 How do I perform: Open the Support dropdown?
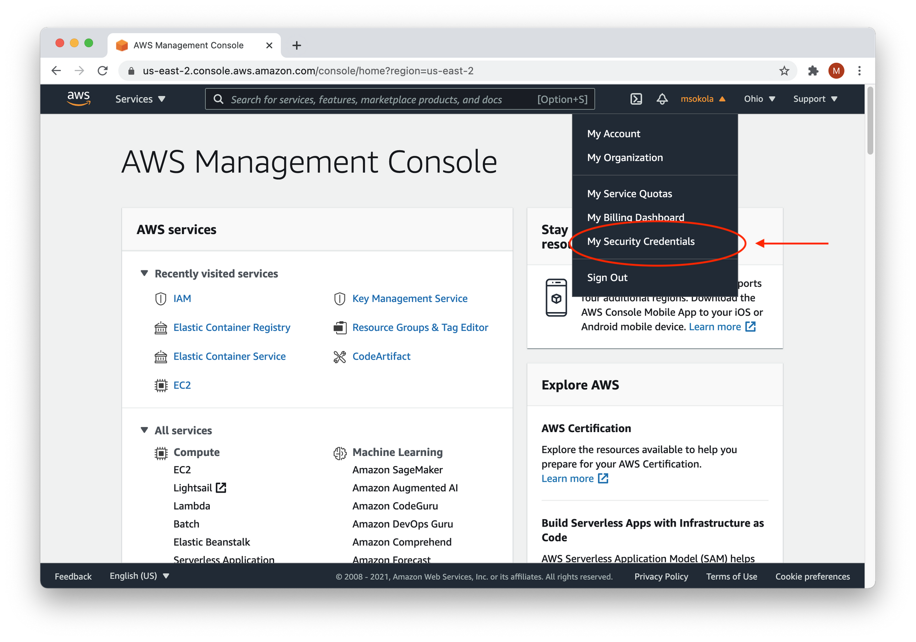pos(815,99)
